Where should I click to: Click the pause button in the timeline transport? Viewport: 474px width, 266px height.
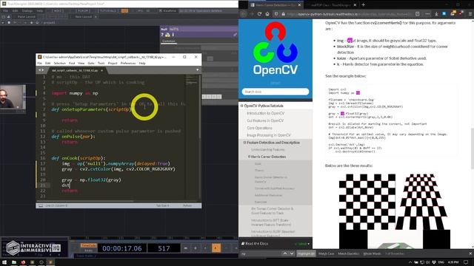[x=196, y=248]
